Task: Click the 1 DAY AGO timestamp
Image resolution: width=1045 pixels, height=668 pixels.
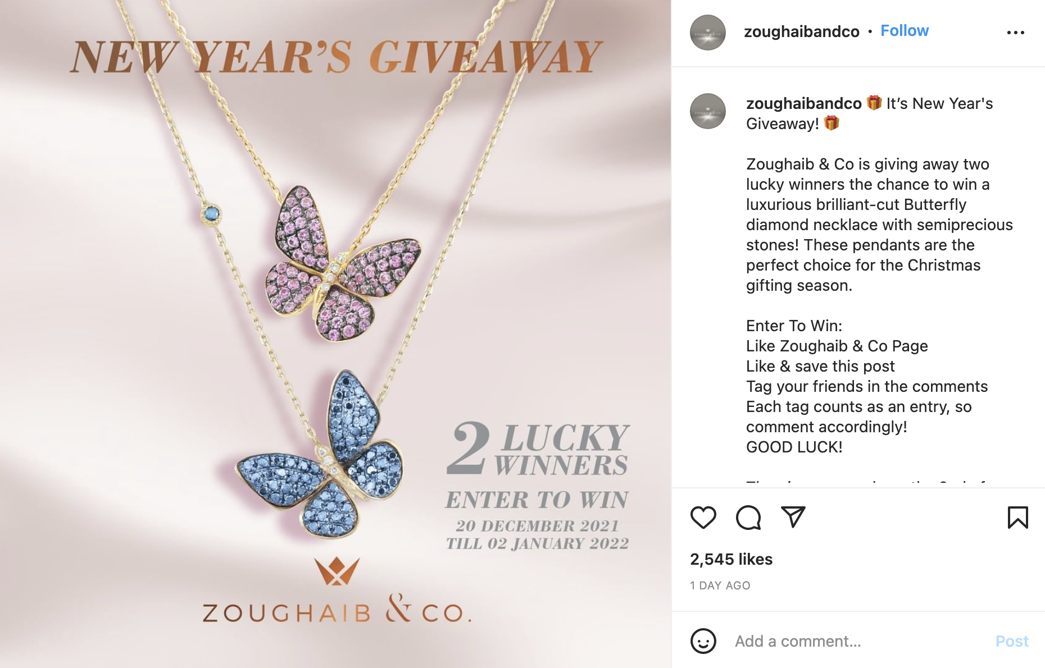Action: (720, 585)
